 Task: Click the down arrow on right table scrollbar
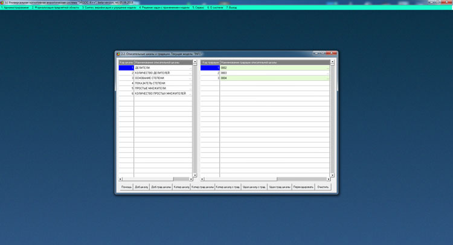pos(332,174)
